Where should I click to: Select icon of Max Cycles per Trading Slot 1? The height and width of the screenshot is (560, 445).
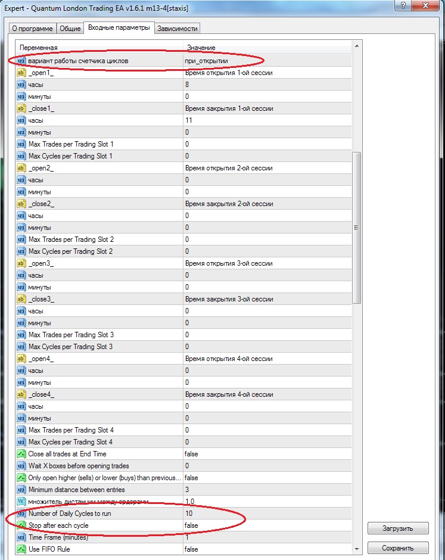click(21, 156)
